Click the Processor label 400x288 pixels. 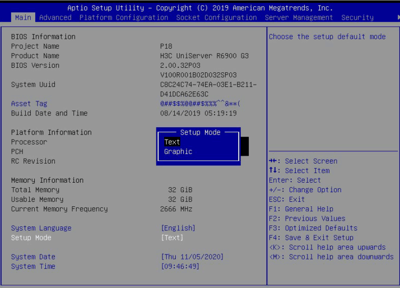tap(29, 142)
